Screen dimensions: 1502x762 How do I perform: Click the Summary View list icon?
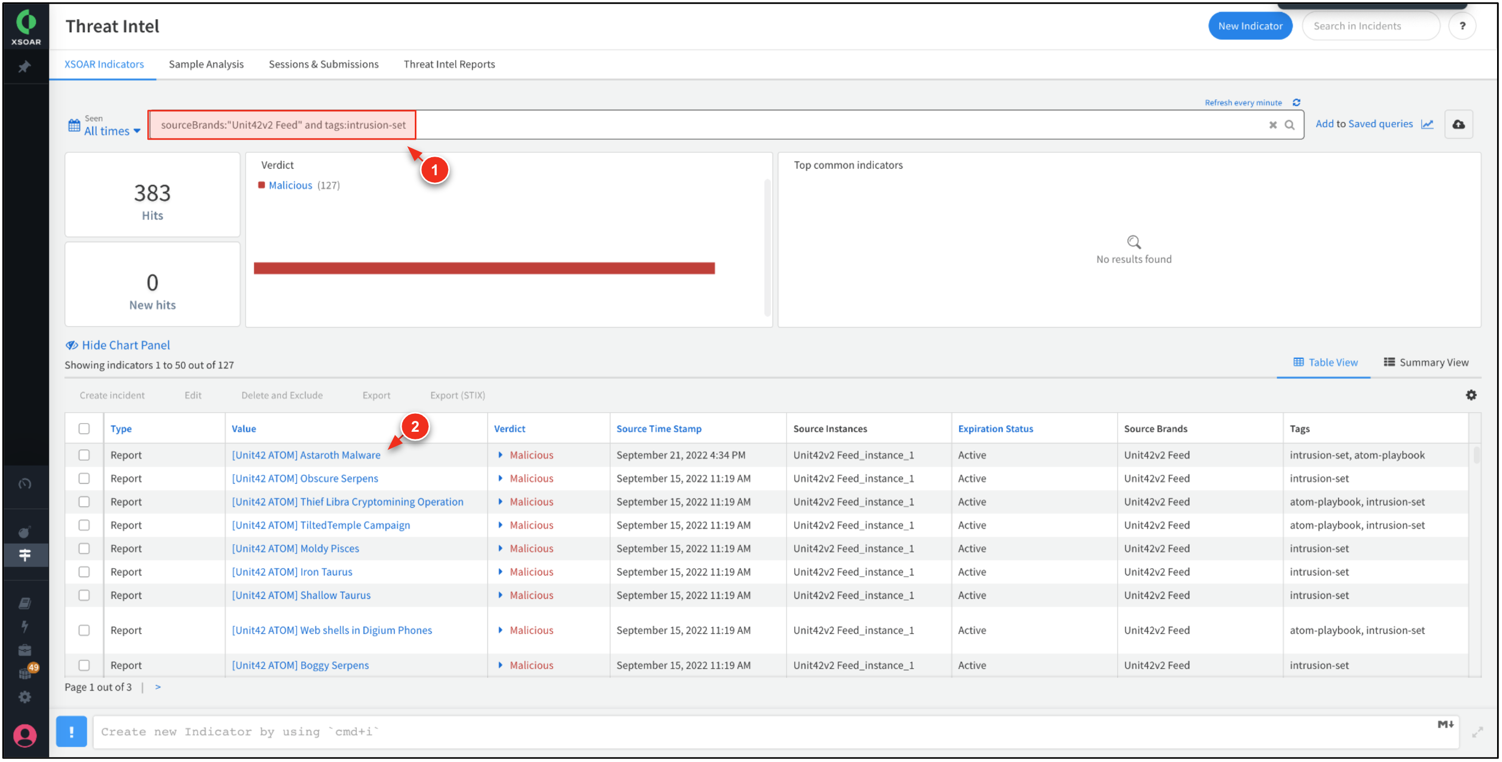coord(1389,362)
